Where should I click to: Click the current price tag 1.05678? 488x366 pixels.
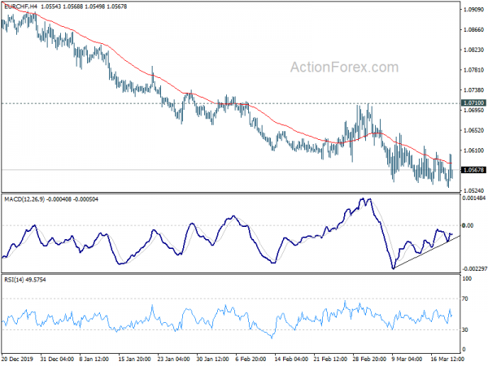pos(473,170)
